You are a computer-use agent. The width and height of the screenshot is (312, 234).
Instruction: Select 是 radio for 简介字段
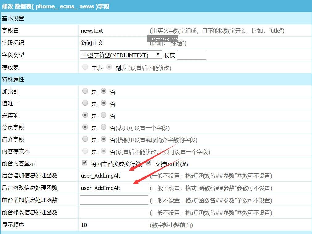coord(85,139)
